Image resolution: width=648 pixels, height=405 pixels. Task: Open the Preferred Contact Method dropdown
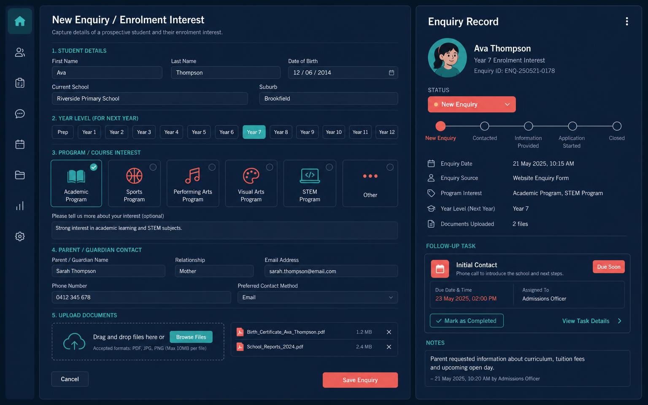pyautogui.click(x=318, y=297)
